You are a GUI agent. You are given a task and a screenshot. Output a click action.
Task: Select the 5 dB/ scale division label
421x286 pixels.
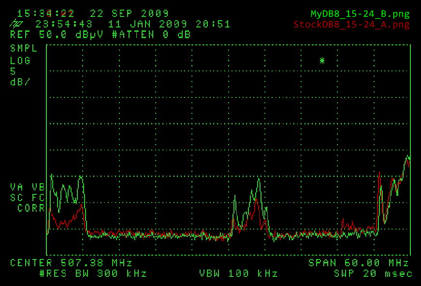(19, 77)
